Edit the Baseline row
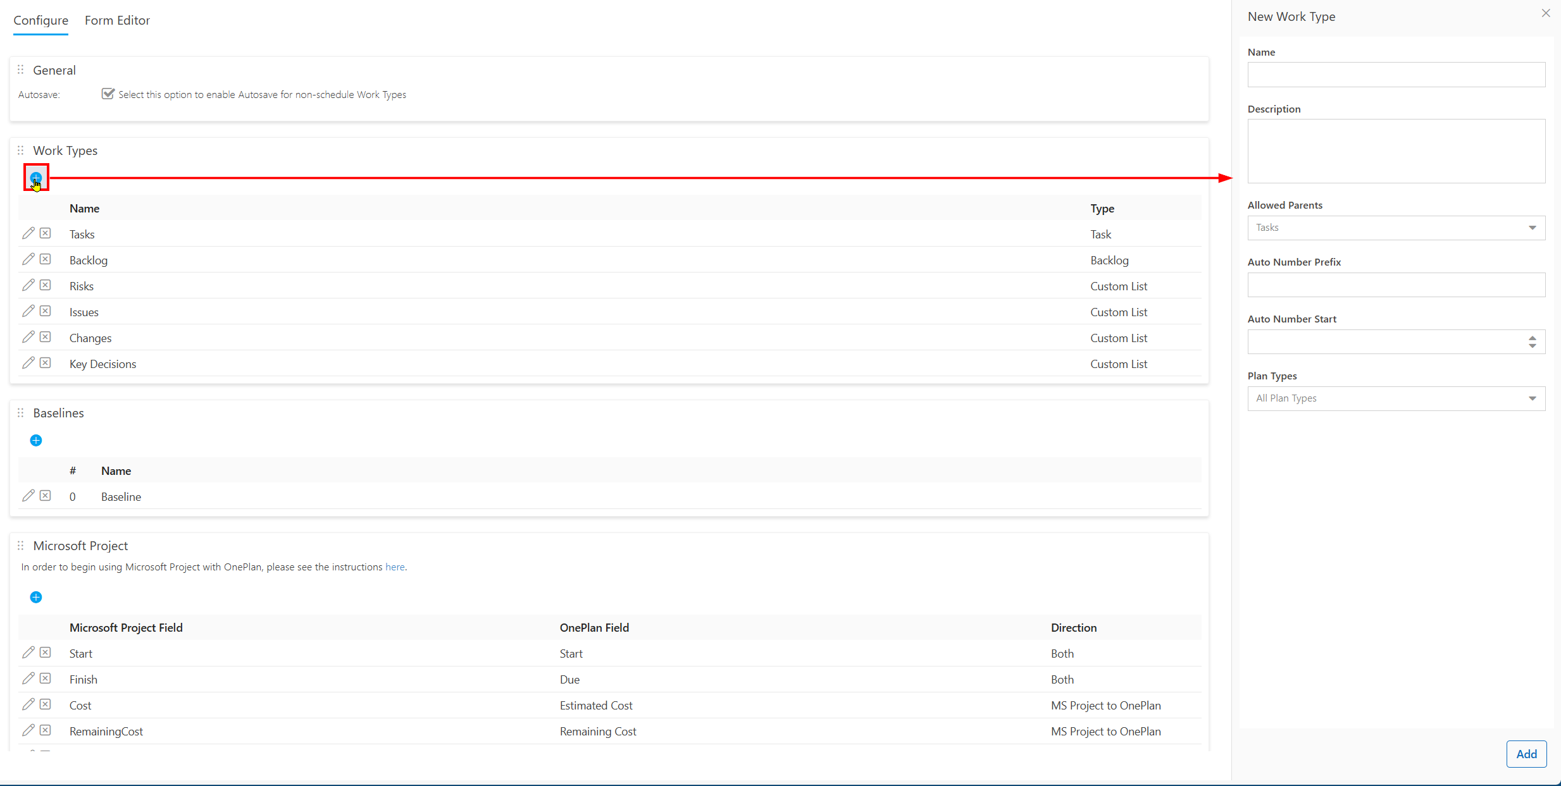Viewport: 1561px width, 786px height. [28, 496]
